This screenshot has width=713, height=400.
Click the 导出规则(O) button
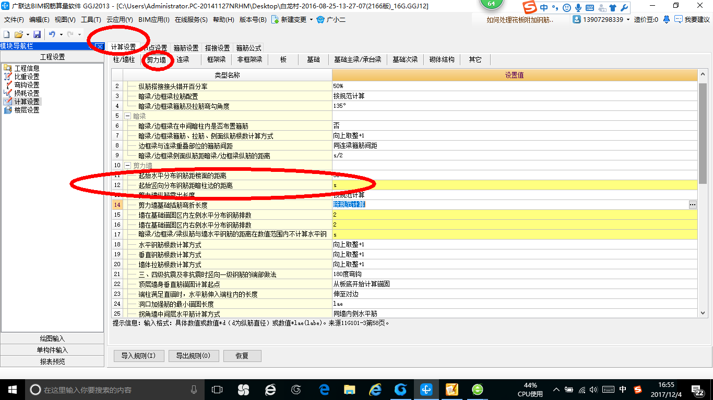(x=193, y=356)
